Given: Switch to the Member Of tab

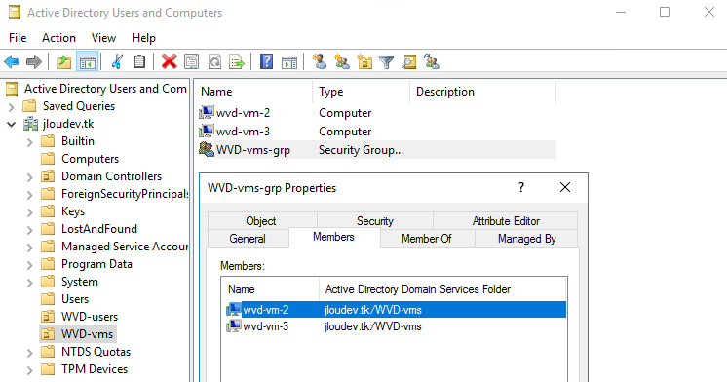Looking at the screenshot, I should 427,239.
